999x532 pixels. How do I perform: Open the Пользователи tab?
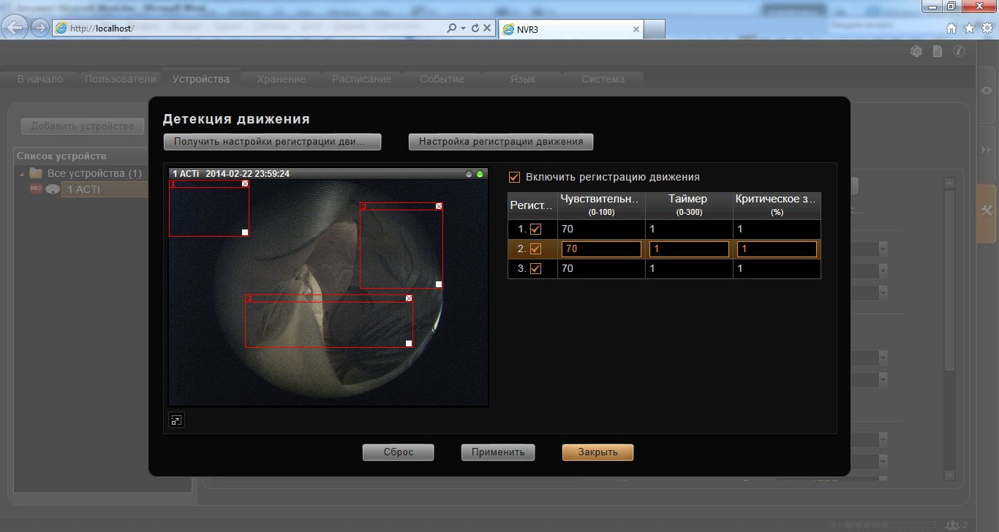click(x=121, y=79)
